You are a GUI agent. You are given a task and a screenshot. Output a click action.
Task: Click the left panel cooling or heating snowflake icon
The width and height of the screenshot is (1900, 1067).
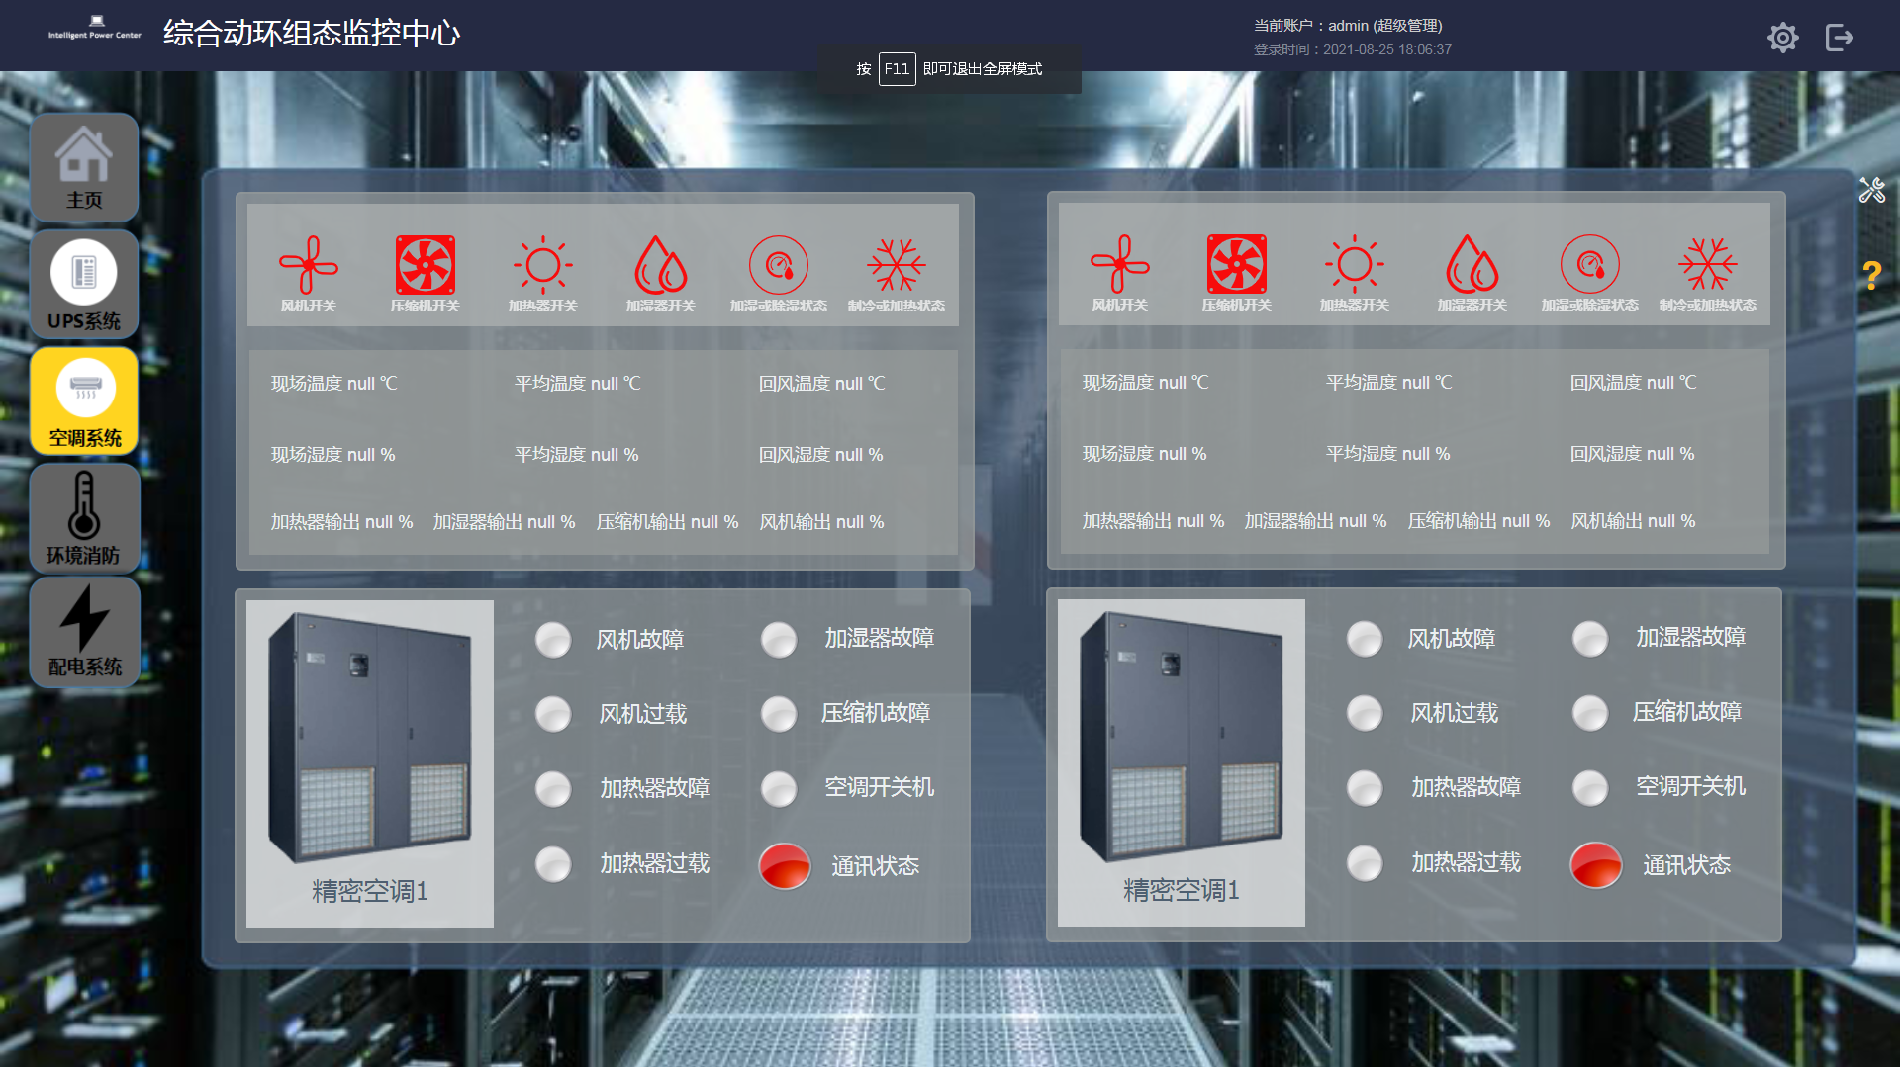click(896, 265)
